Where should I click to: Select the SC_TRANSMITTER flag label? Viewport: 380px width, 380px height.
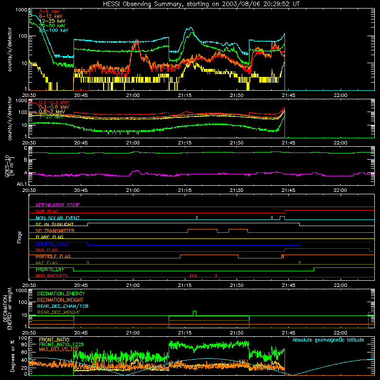pos(55,231)
